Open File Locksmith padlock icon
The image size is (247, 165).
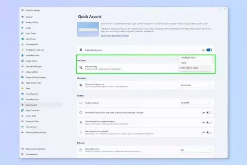[23, 45]
